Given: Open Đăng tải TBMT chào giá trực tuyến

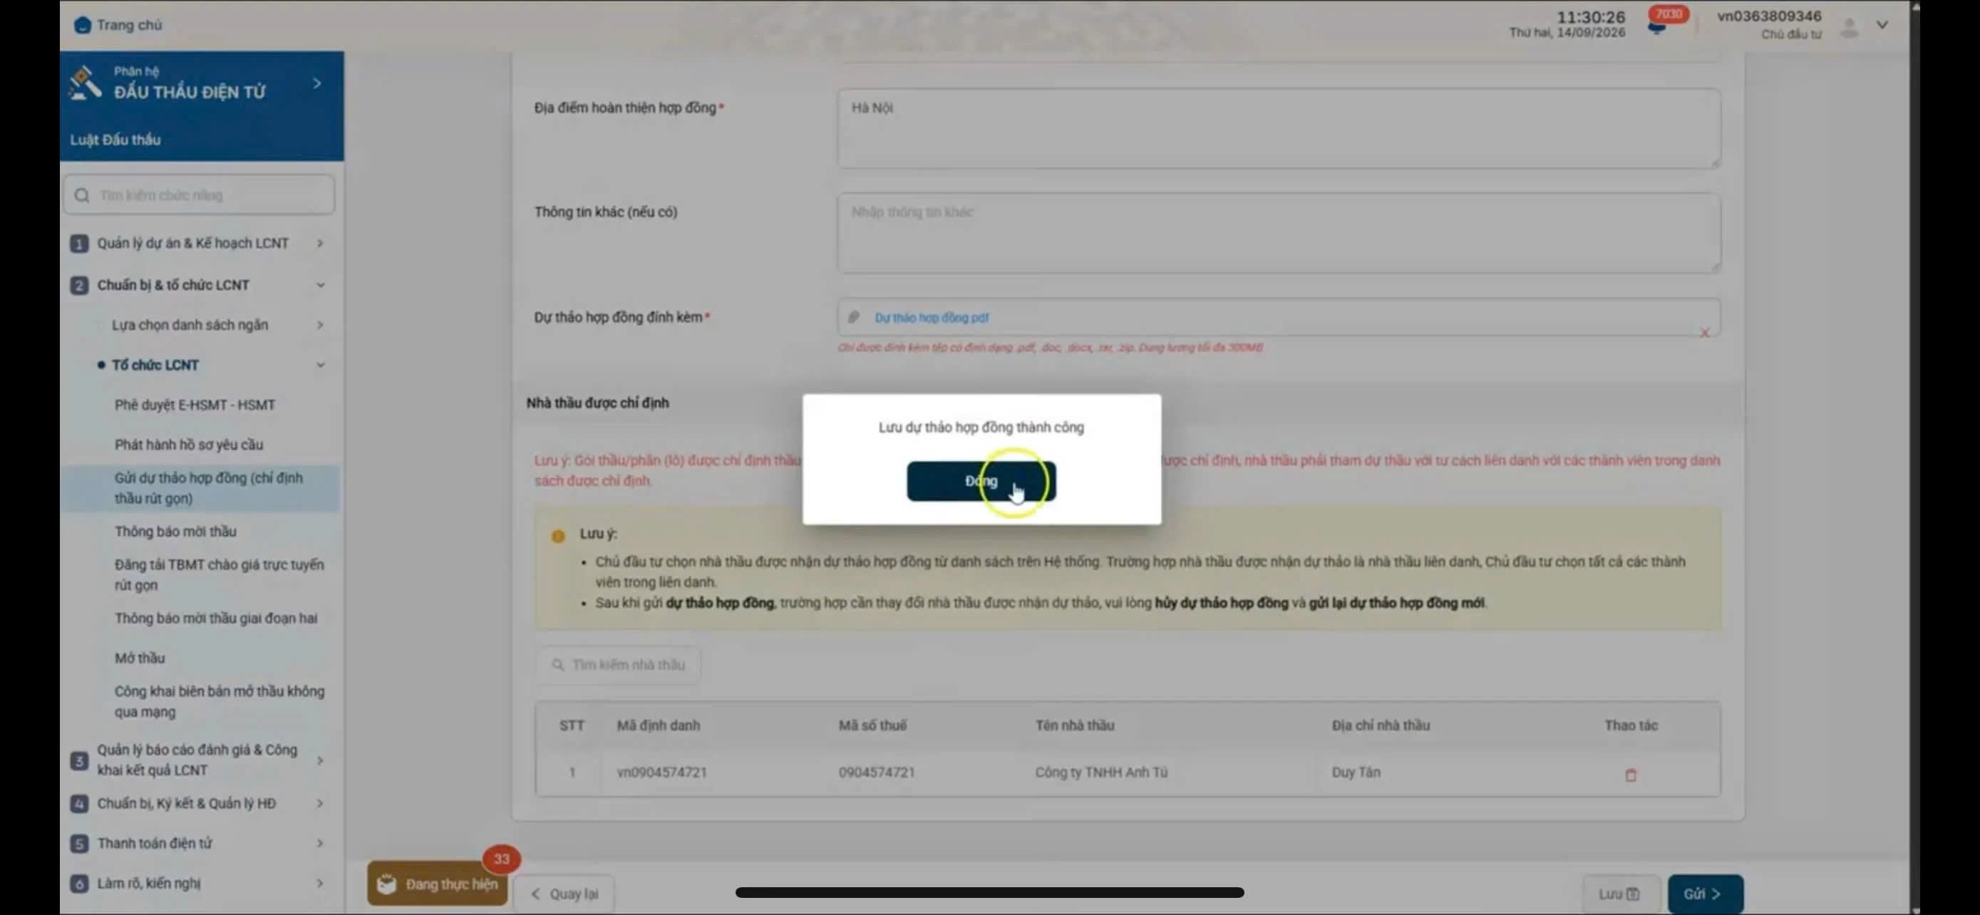Looking at the screenshot, I should tap(219, 574).
